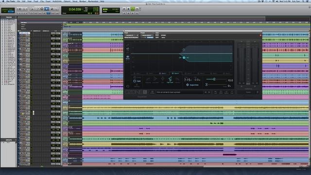
Task: Toggle the plug-in Safe button
Action: click(x=157, y=37)
